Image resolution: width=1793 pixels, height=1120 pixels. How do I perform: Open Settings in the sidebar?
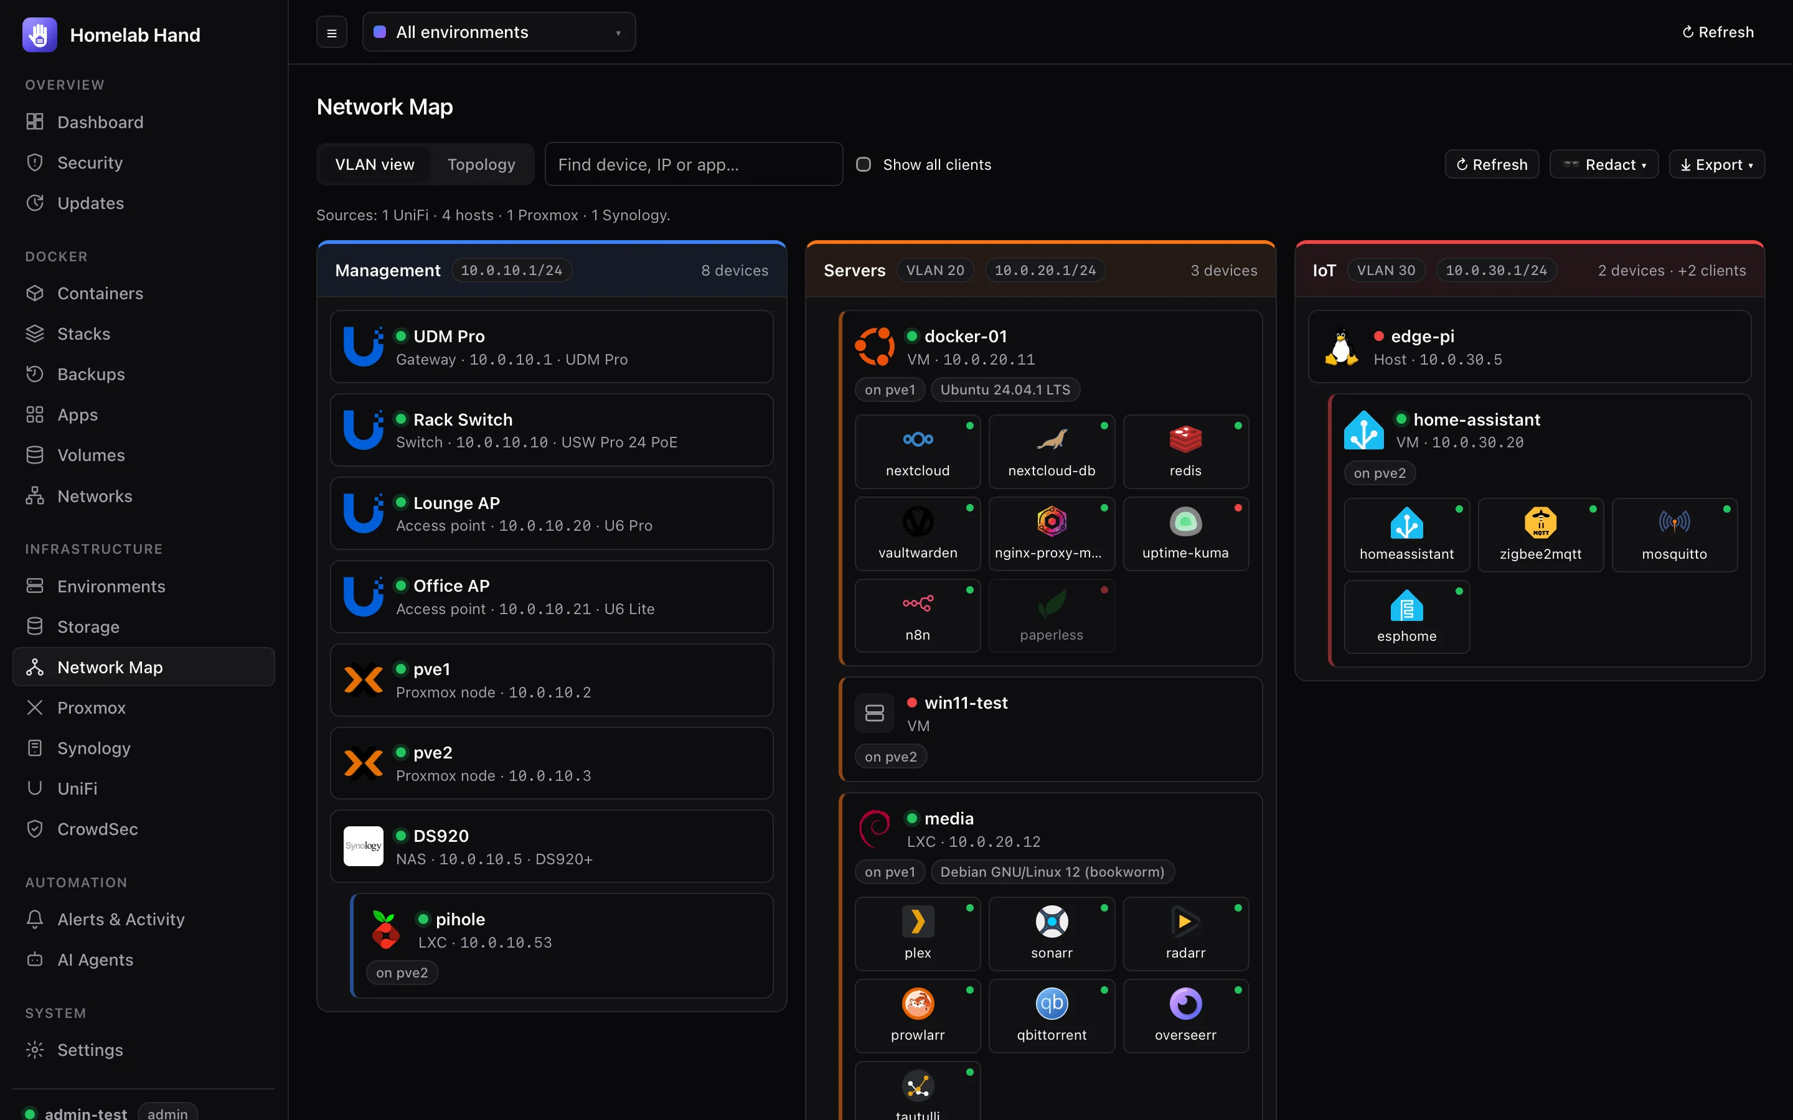[x=144, y=1050]
